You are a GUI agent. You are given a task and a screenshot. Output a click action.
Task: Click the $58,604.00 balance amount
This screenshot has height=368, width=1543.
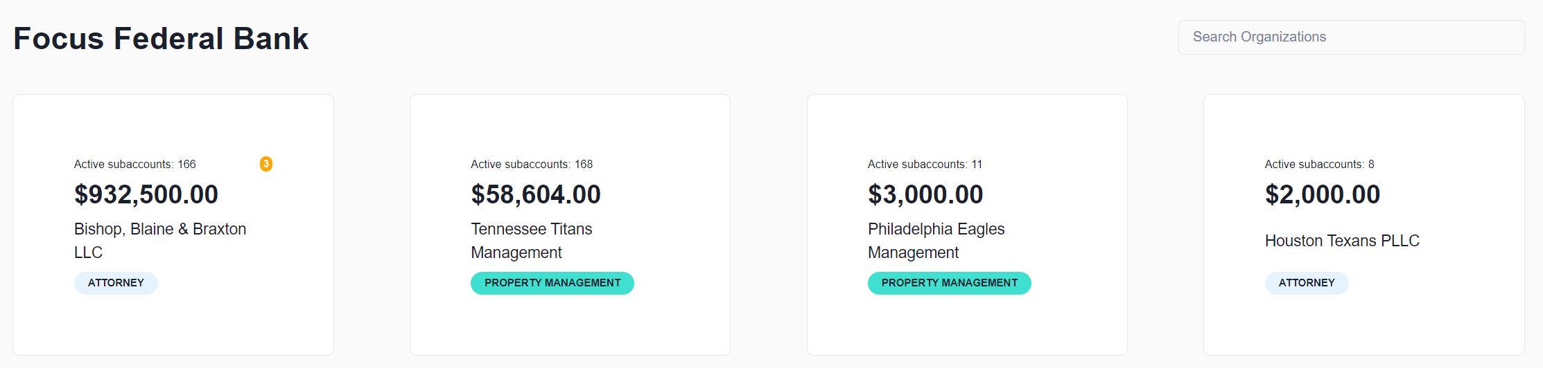point(536,194)
